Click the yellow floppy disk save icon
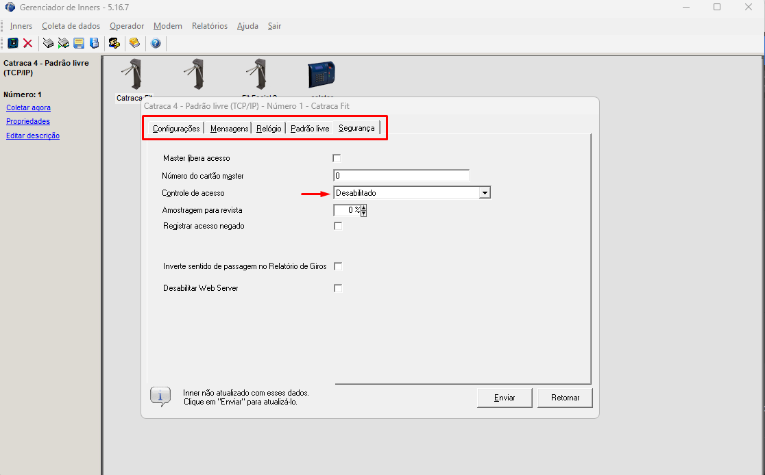Screen dimensions: 765x475 79,43
